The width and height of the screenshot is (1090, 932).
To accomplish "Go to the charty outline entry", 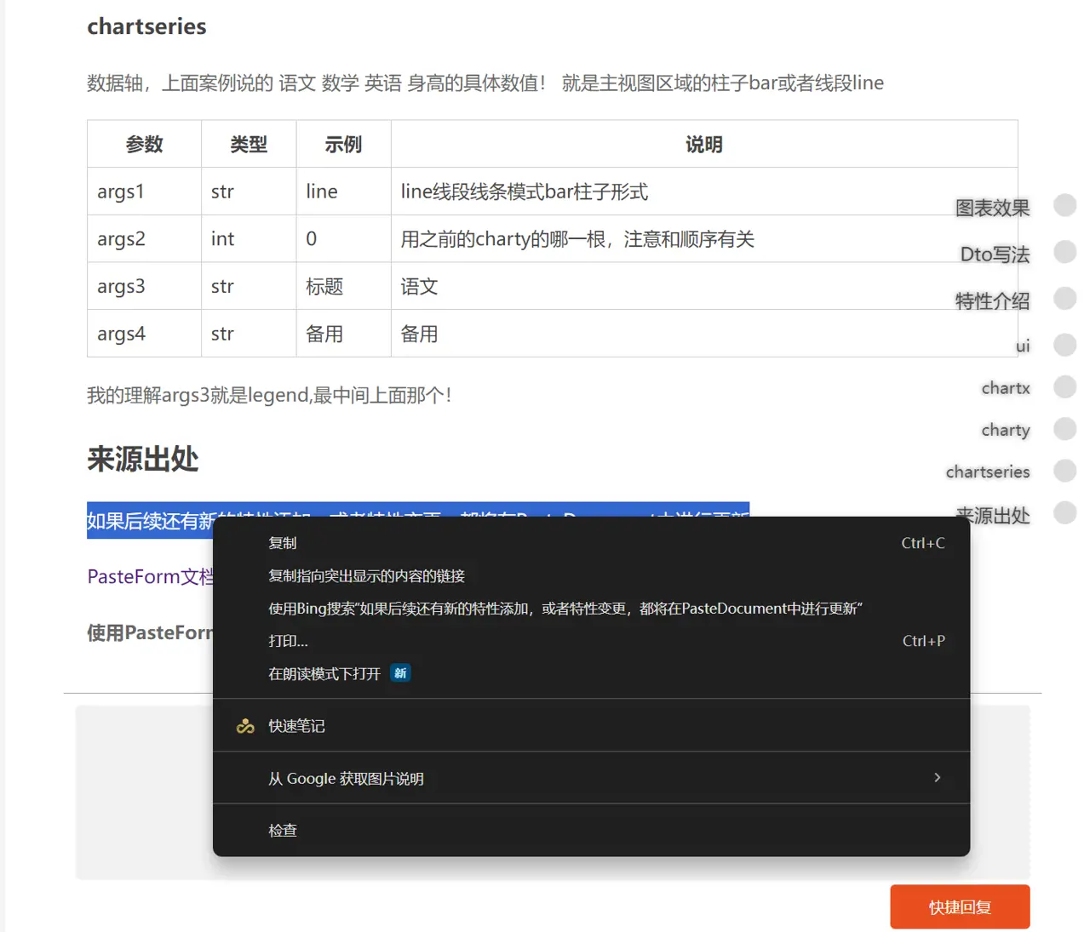I will pyautogui.click(x=1006, y=430).
